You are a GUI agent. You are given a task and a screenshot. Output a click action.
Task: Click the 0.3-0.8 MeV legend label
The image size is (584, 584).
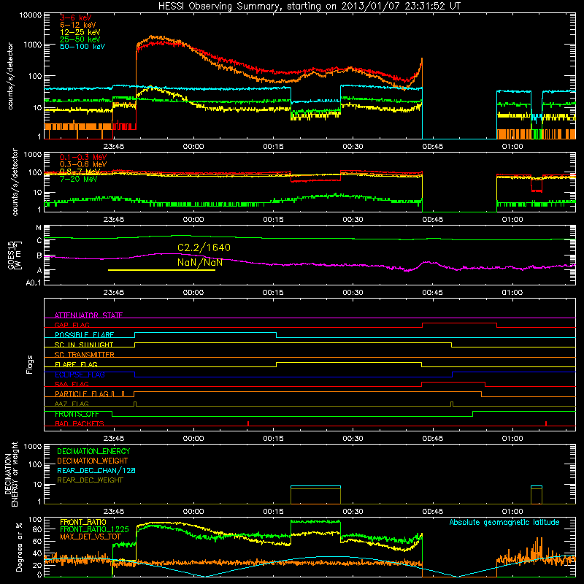click(83, 164)
